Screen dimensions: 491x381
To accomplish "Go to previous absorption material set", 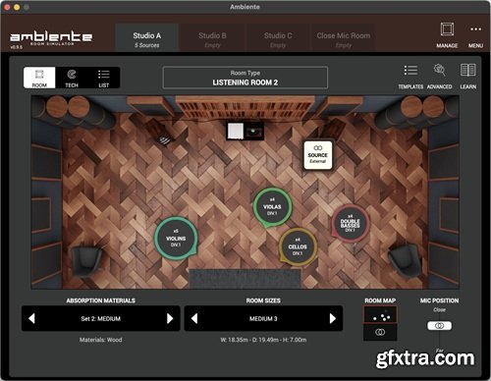I will [x=31, y=318].
